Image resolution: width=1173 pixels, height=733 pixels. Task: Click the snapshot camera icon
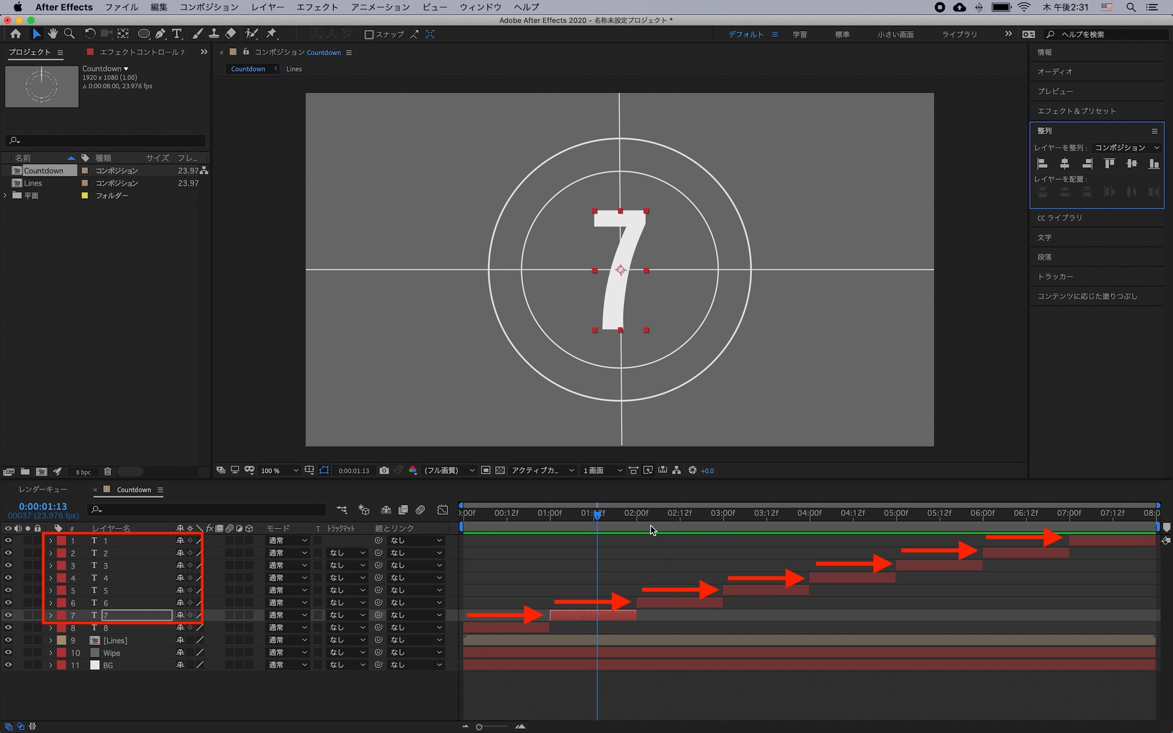pos(384,470)
